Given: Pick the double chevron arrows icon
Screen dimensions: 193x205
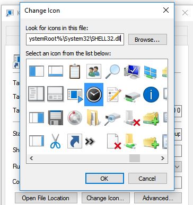Looking at the screenshot, I should [90, 141].
